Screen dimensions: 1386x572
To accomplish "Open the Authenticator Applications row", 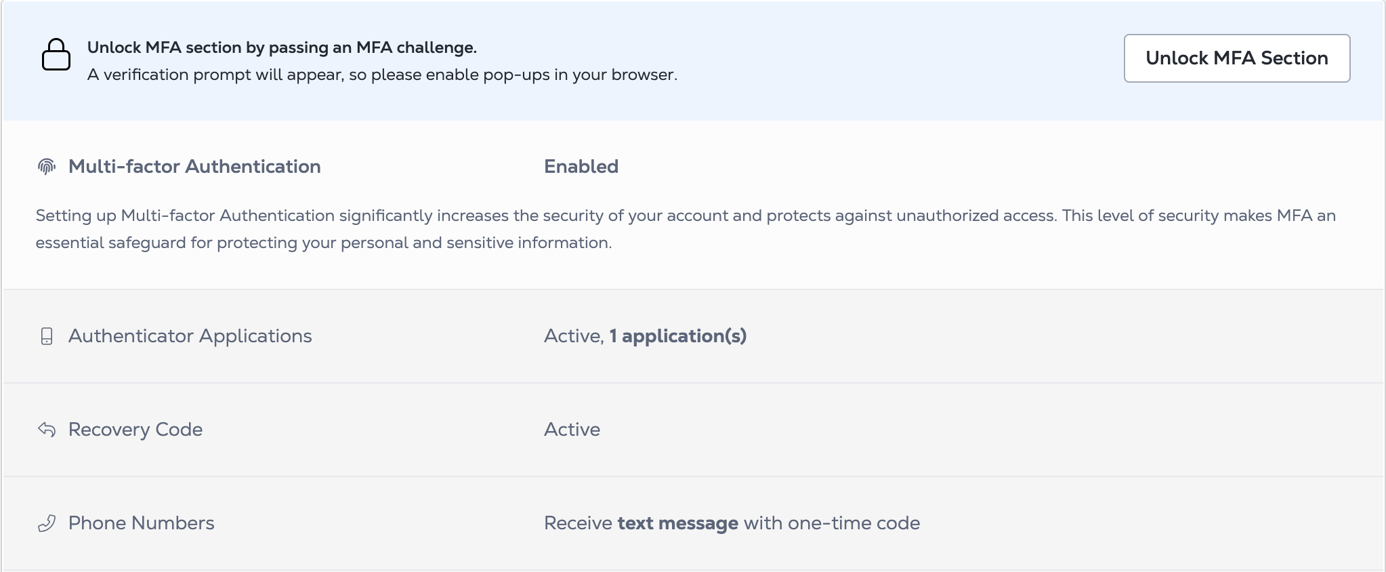I will [693, 336].
